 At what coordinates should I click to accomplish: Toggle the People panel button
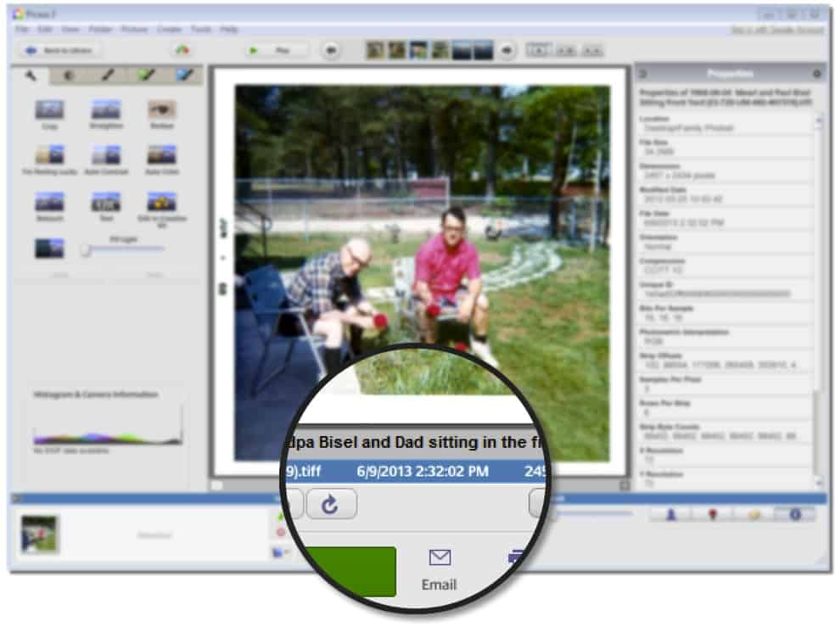[x=670, y=515]
